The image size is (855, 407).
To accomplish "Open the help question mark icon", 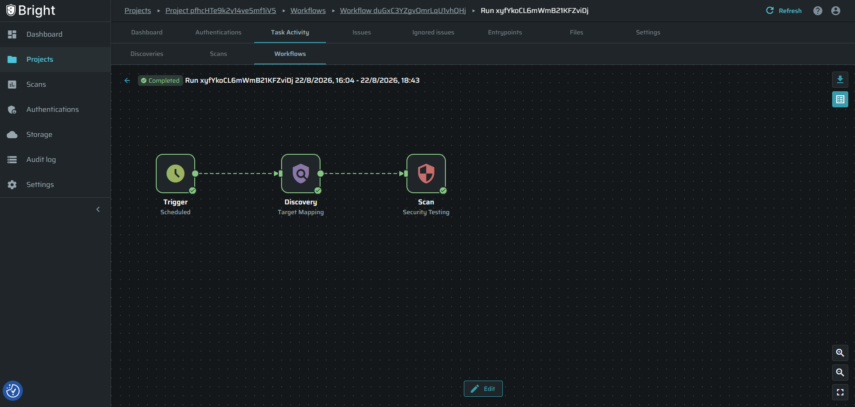I will coord(818,11).
